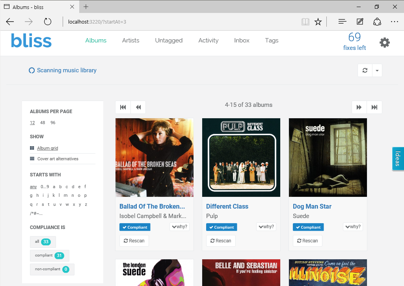Select Cover art alternatives view
Image resolution: width=404 pixels, height=286 pixels.
click(58, 159)
